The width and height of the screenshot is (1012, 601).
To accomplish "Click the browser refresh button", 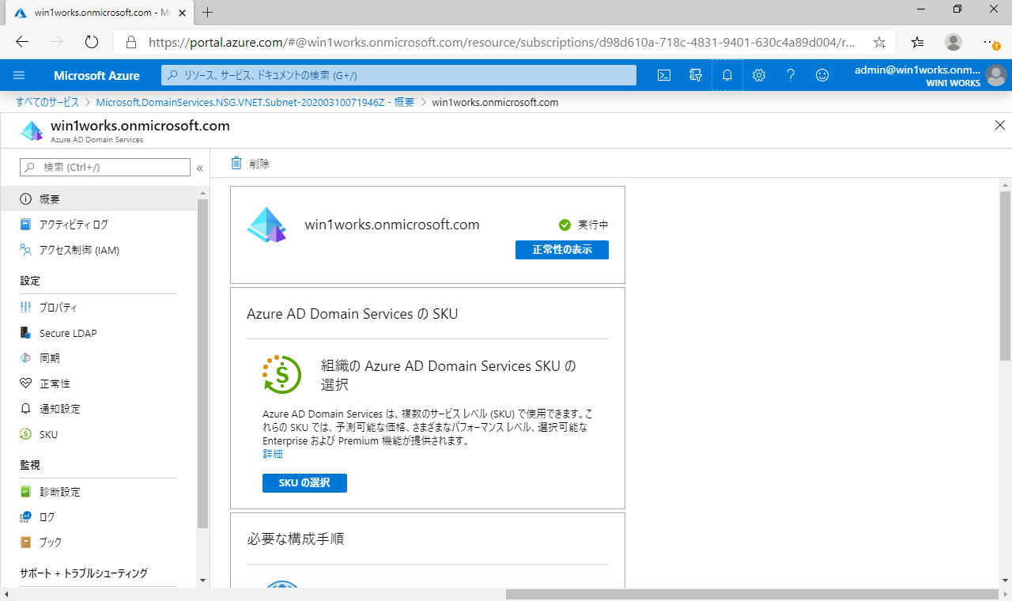I will point(92,42).
